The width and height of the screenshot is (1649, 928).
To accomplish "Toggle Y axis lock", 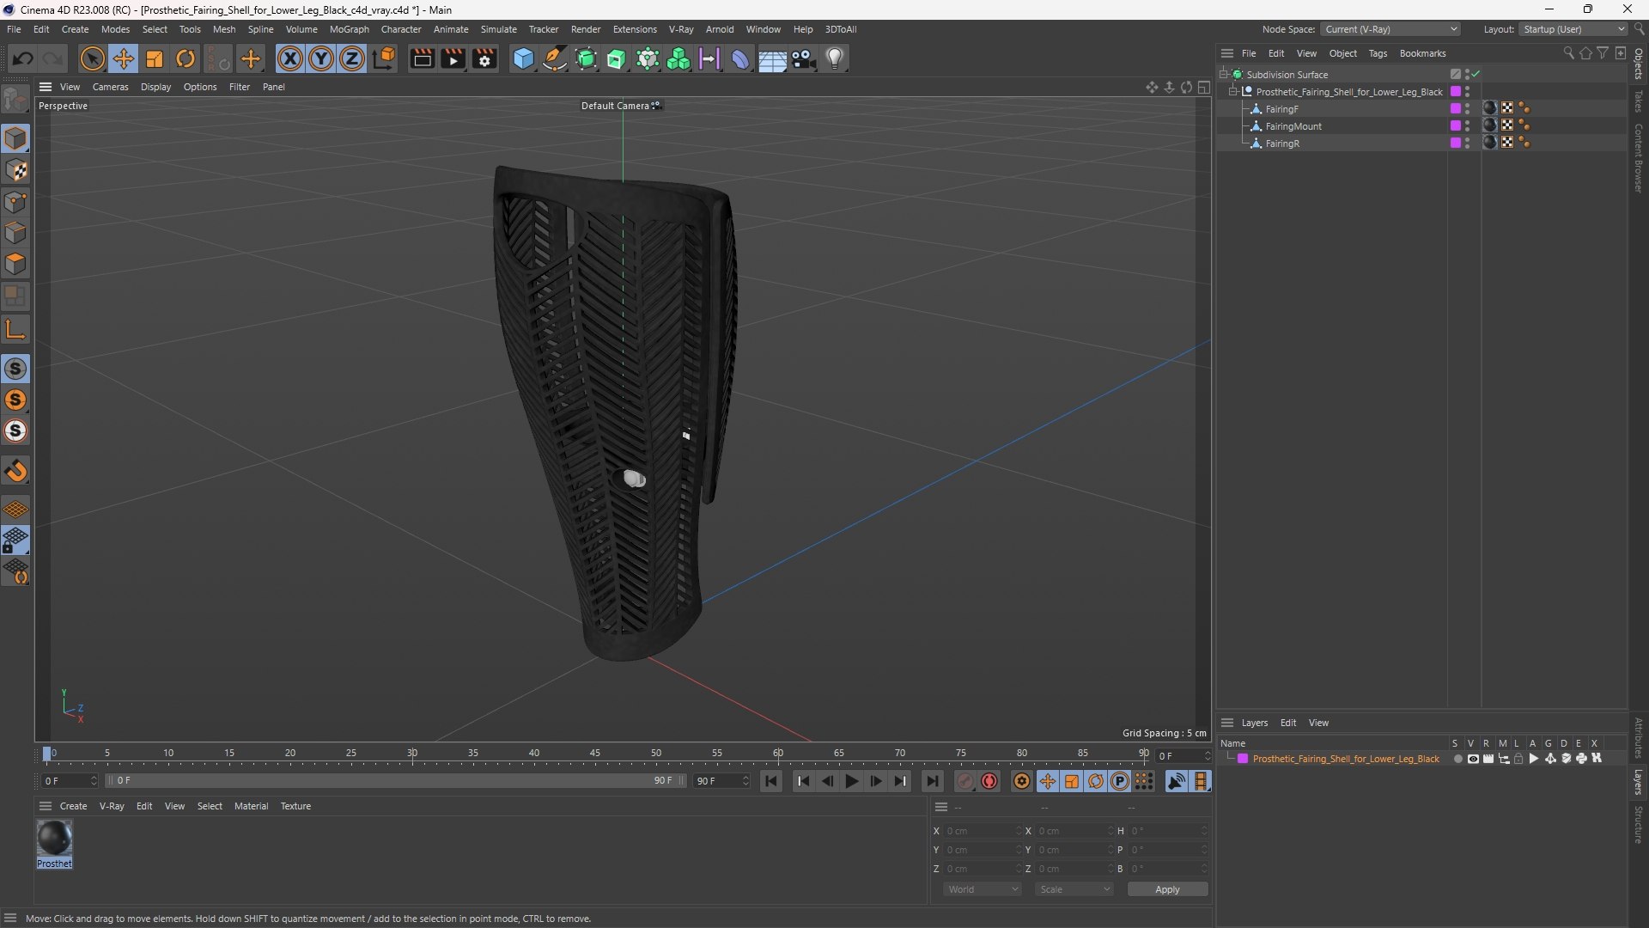I will click(321, 58).
